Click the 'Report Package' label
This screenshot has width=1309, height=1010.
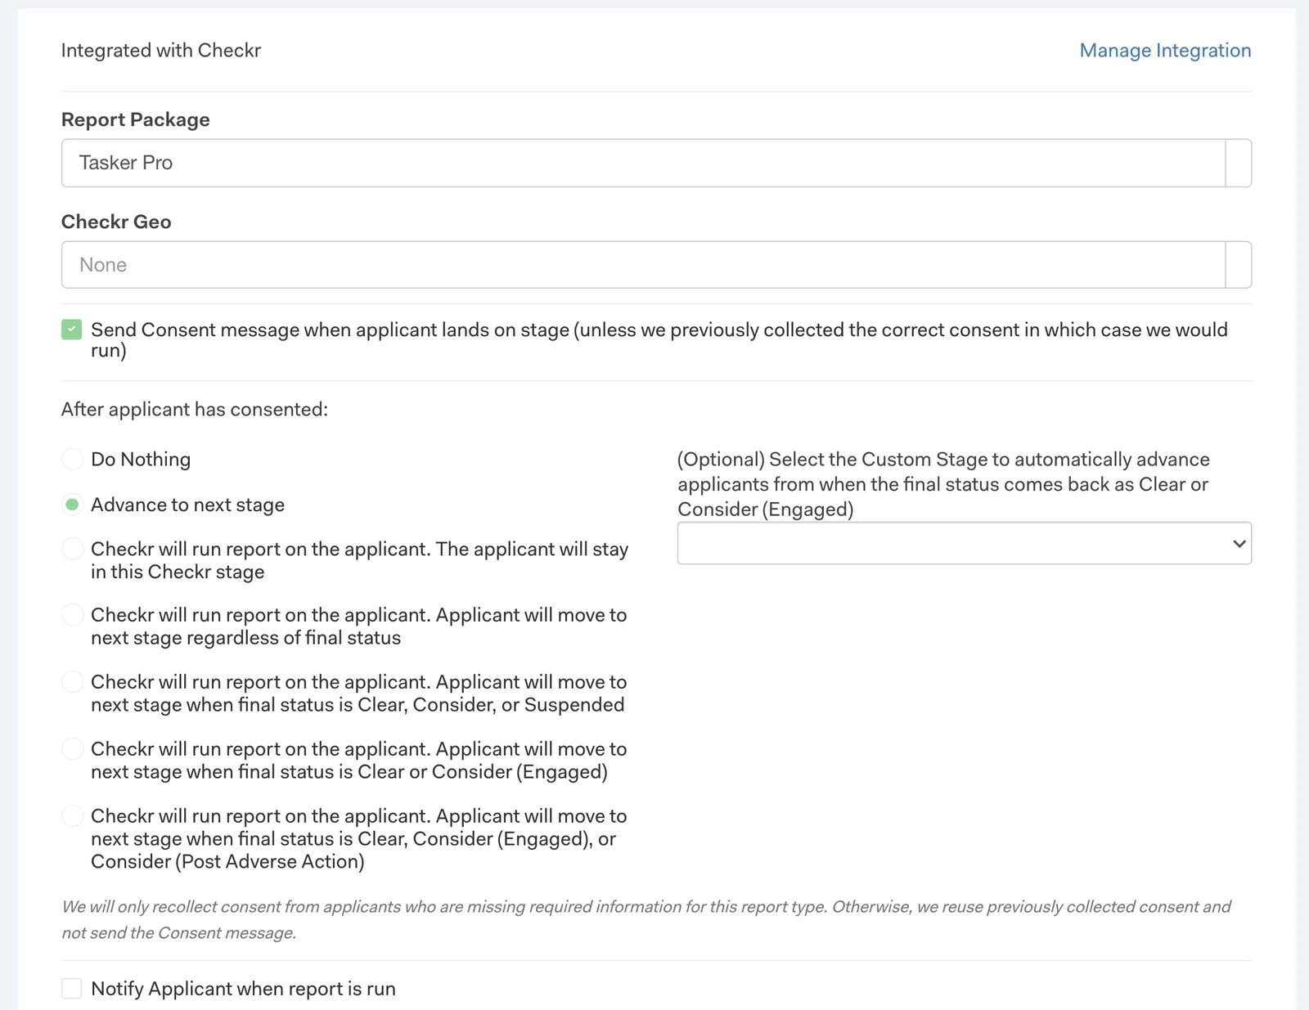coord(136,119)
